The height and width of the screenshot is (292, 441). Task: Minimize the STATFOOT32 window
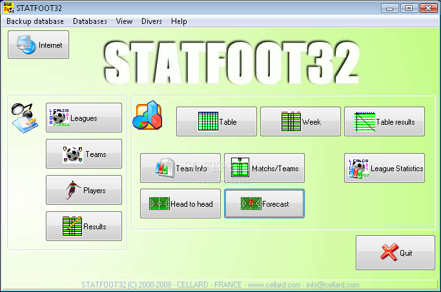[389, 8]
